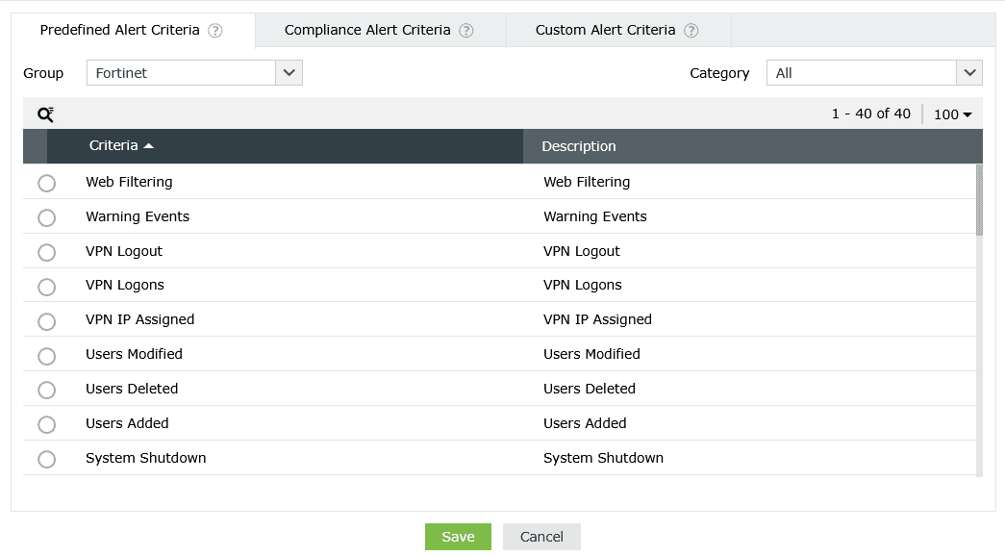Save the selected alert criteria
Viewport: 1005px width, 556px height.
458,536
